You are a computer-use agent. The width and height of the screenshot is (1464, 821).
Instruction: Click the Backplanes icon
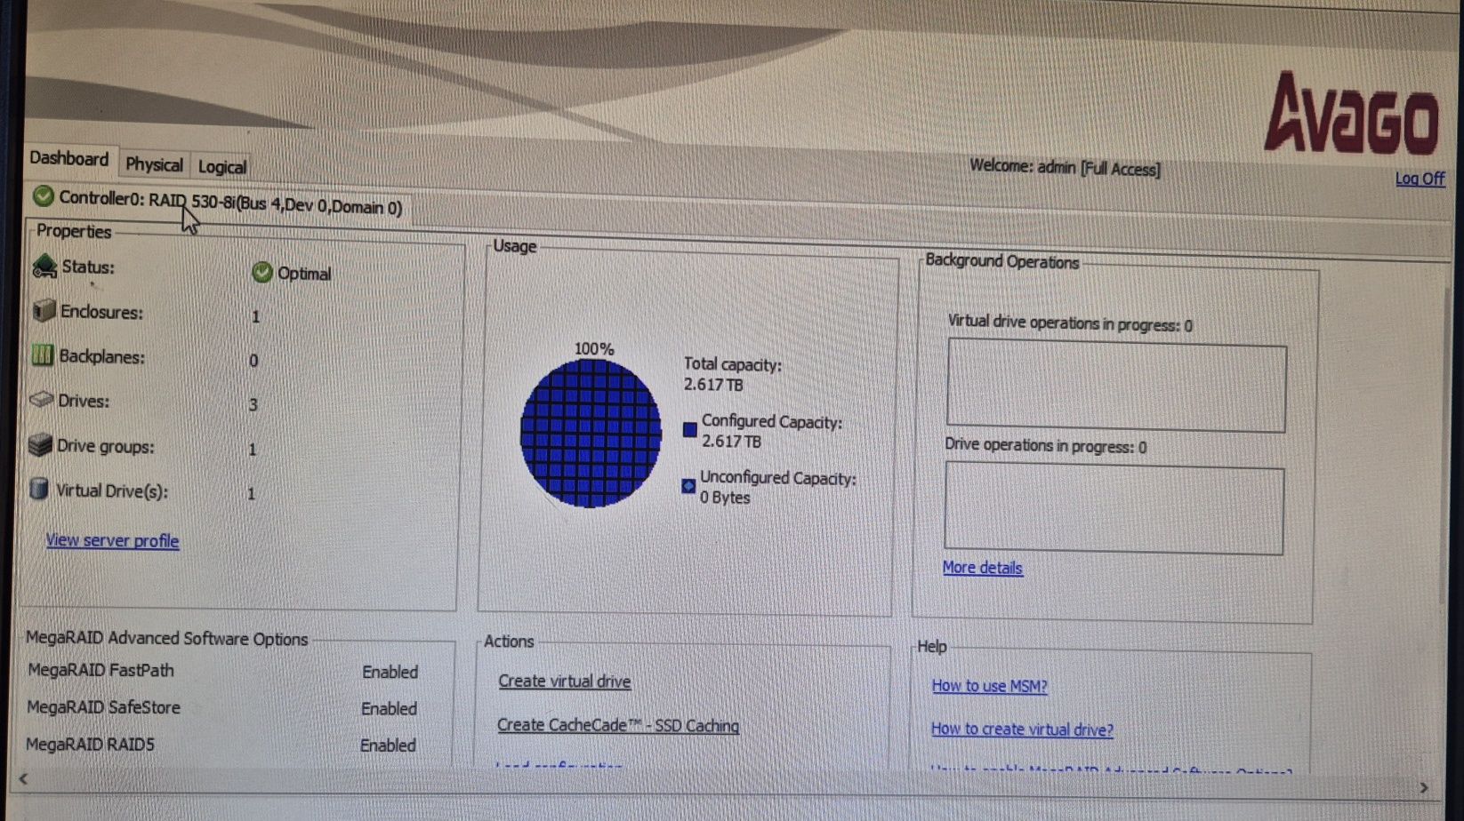coord(42,355)
